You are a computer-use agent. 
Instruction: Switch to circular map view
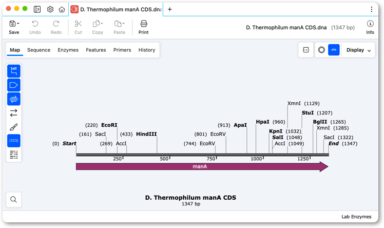coord(321,50)
